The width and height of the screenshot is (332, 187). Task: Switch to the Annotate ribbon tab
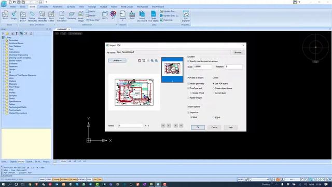(44, 7)
